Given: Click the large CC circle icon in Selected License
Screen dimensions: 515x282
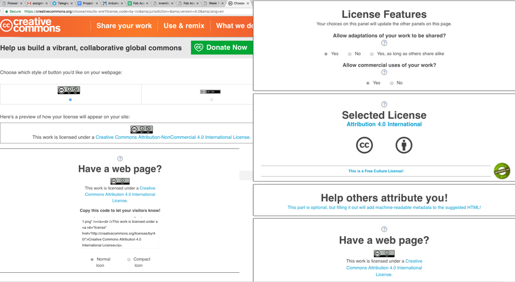Looking at the screenshot, I should click(x=365, y=145).
